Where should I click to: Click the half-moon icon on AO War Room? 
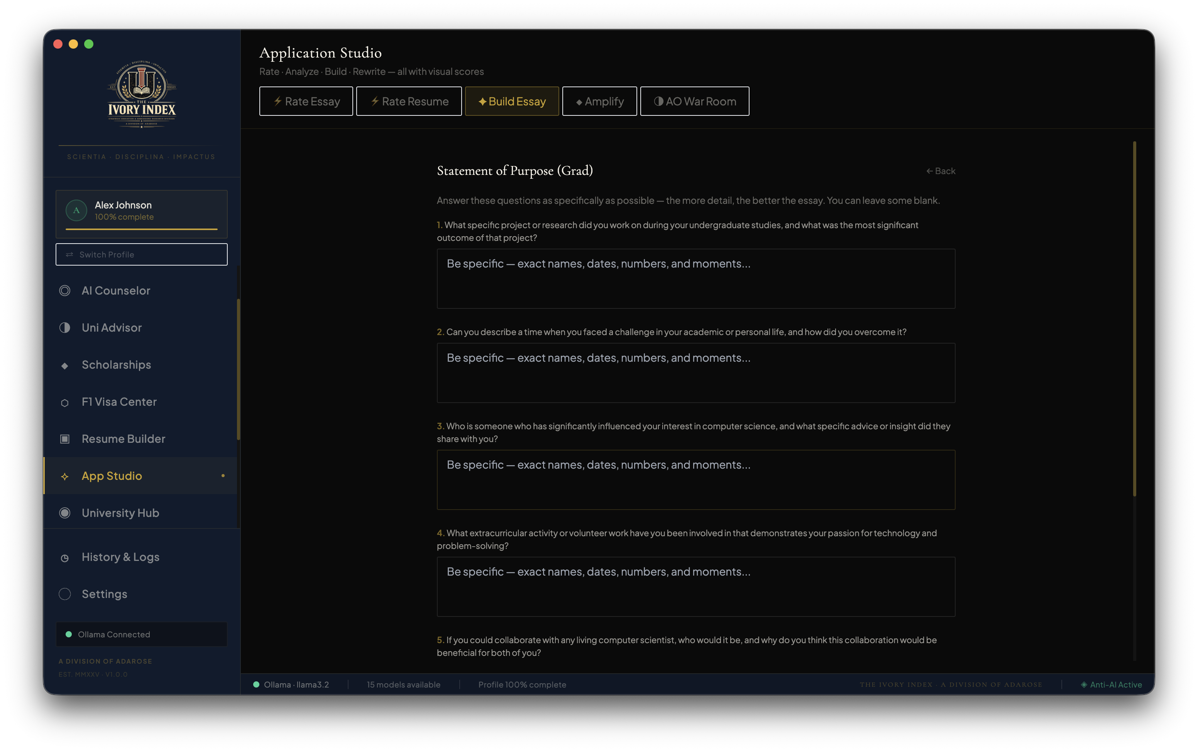[658, 101]
